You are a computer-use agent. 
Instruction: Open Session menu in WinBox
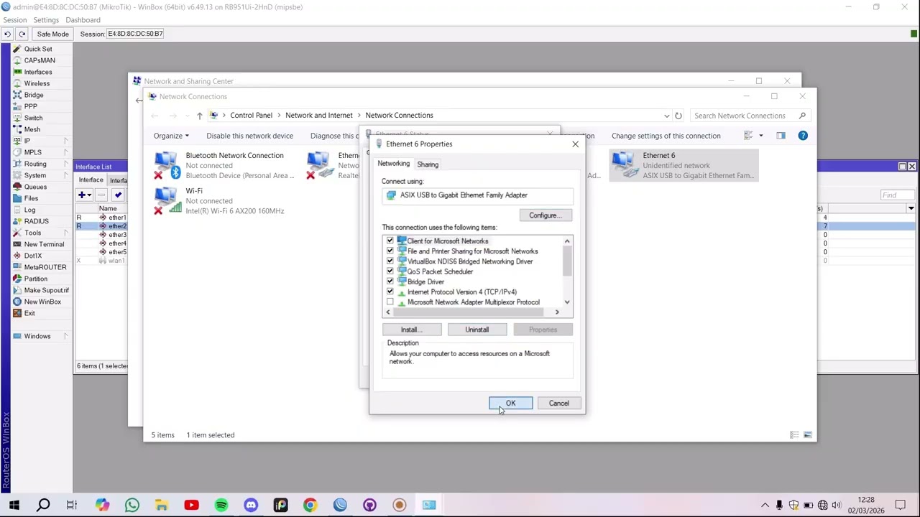[14, 20]
